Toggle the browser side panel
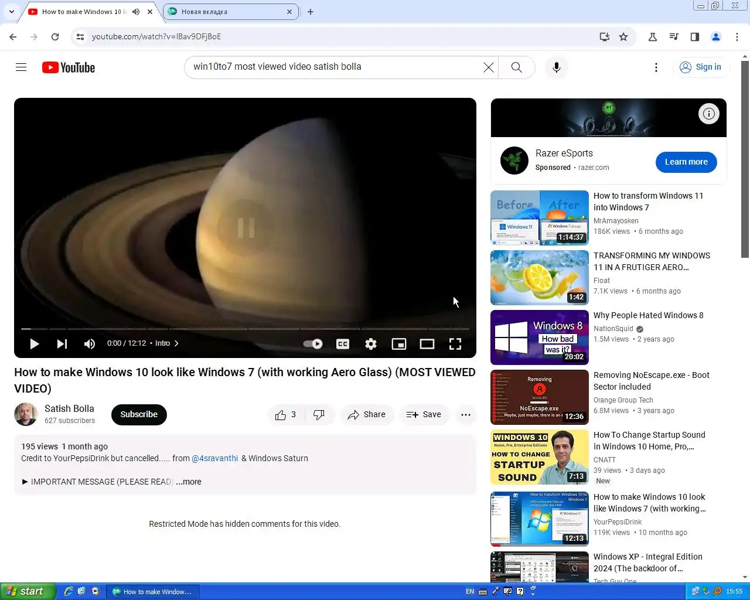The height and width of the screenshot is (600, 750). [695, 36]
